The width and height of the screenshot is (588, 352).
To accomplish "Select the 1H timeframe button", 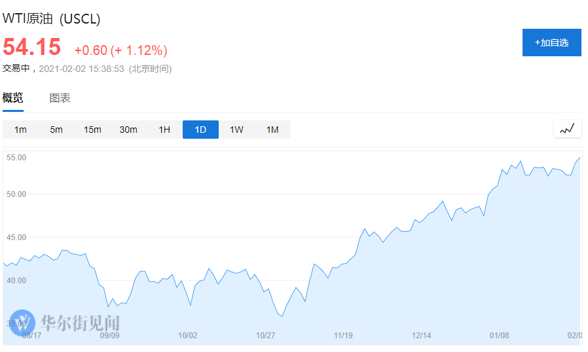I will (x=164, y=130).
